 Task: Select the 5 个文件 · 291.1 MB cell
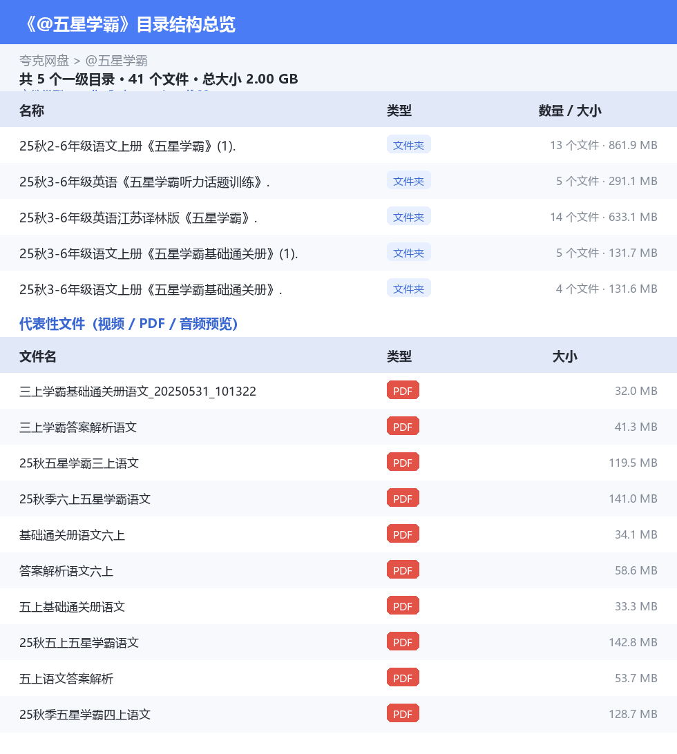[607, 181]
